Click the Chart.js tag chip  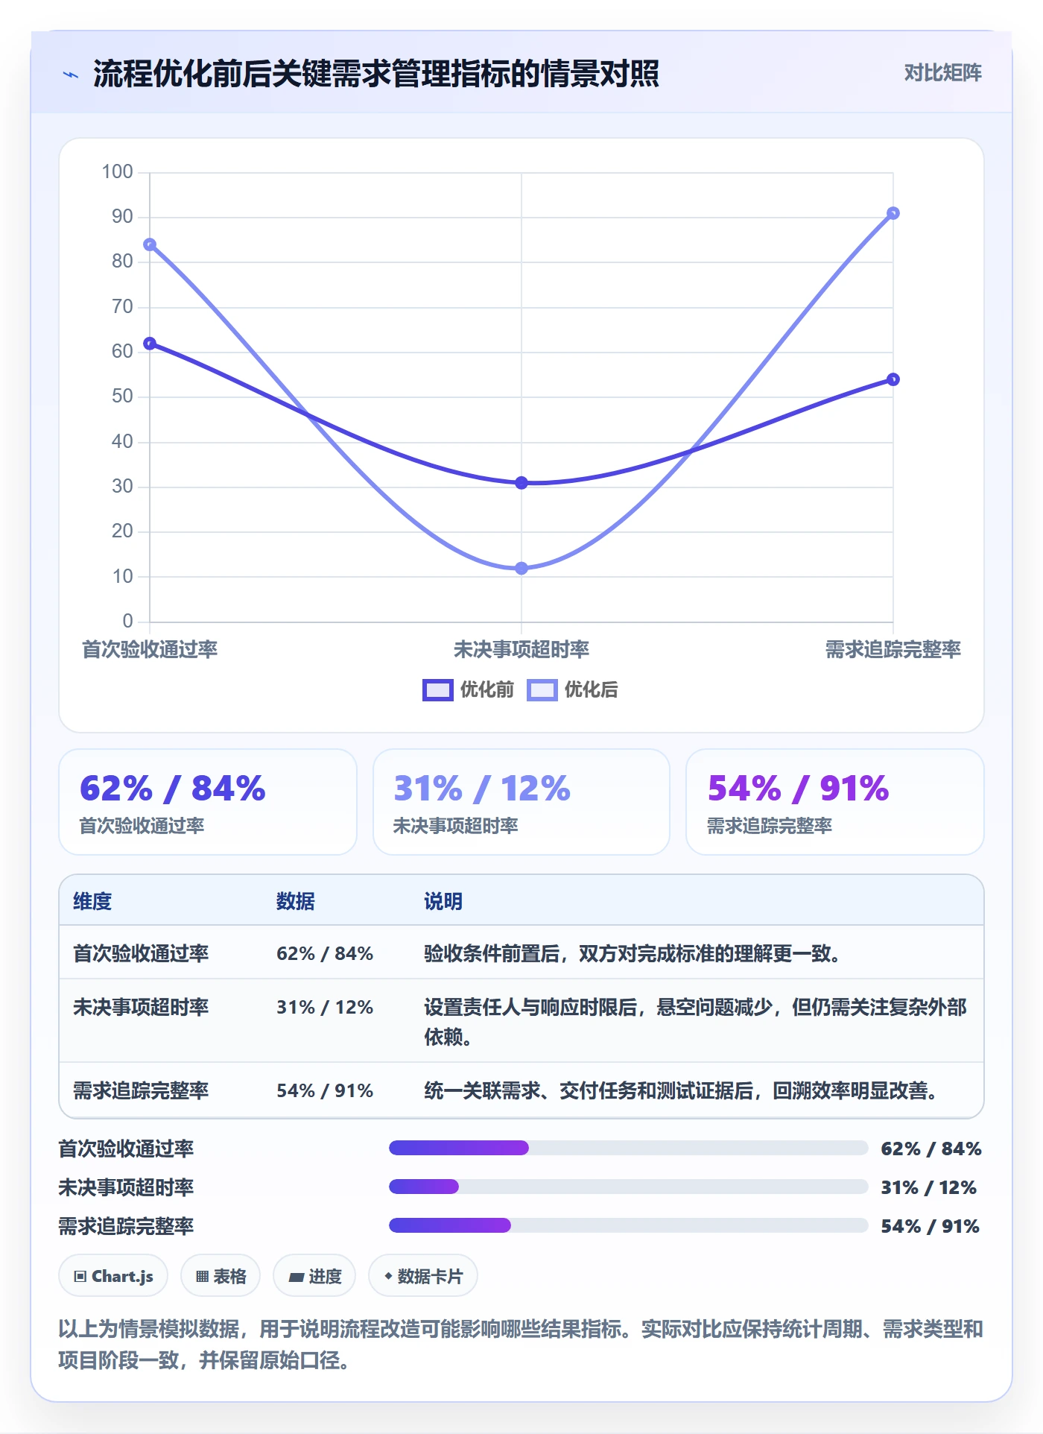pyautogui.click(x=113, y=1276)
